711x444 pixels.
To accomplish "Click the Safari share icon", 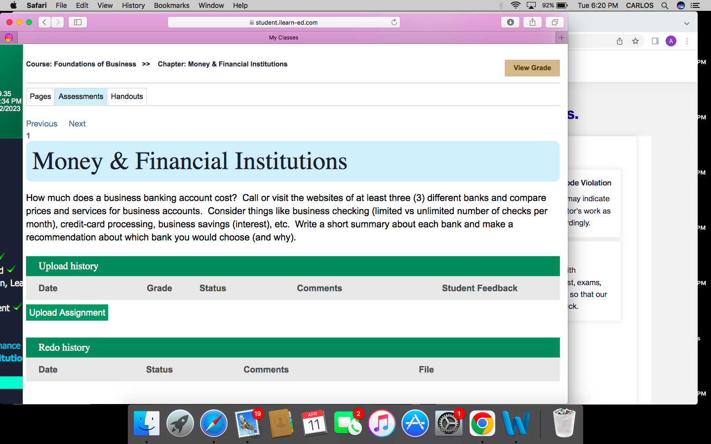I will pos(533,22).
